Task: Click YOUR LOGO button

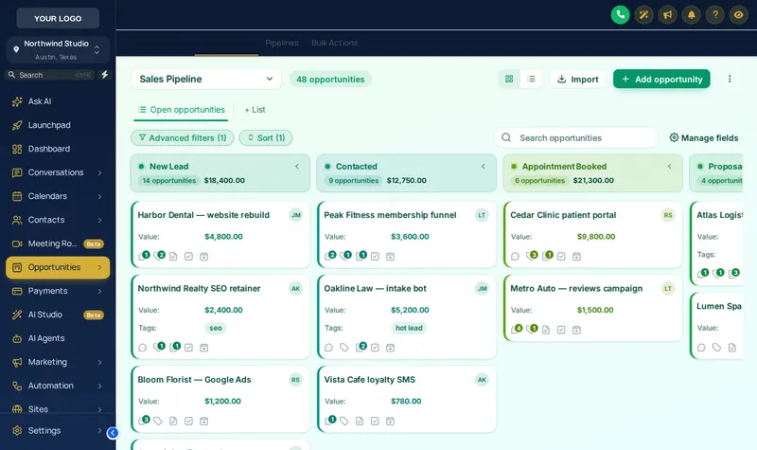Action: click(58, 18)
